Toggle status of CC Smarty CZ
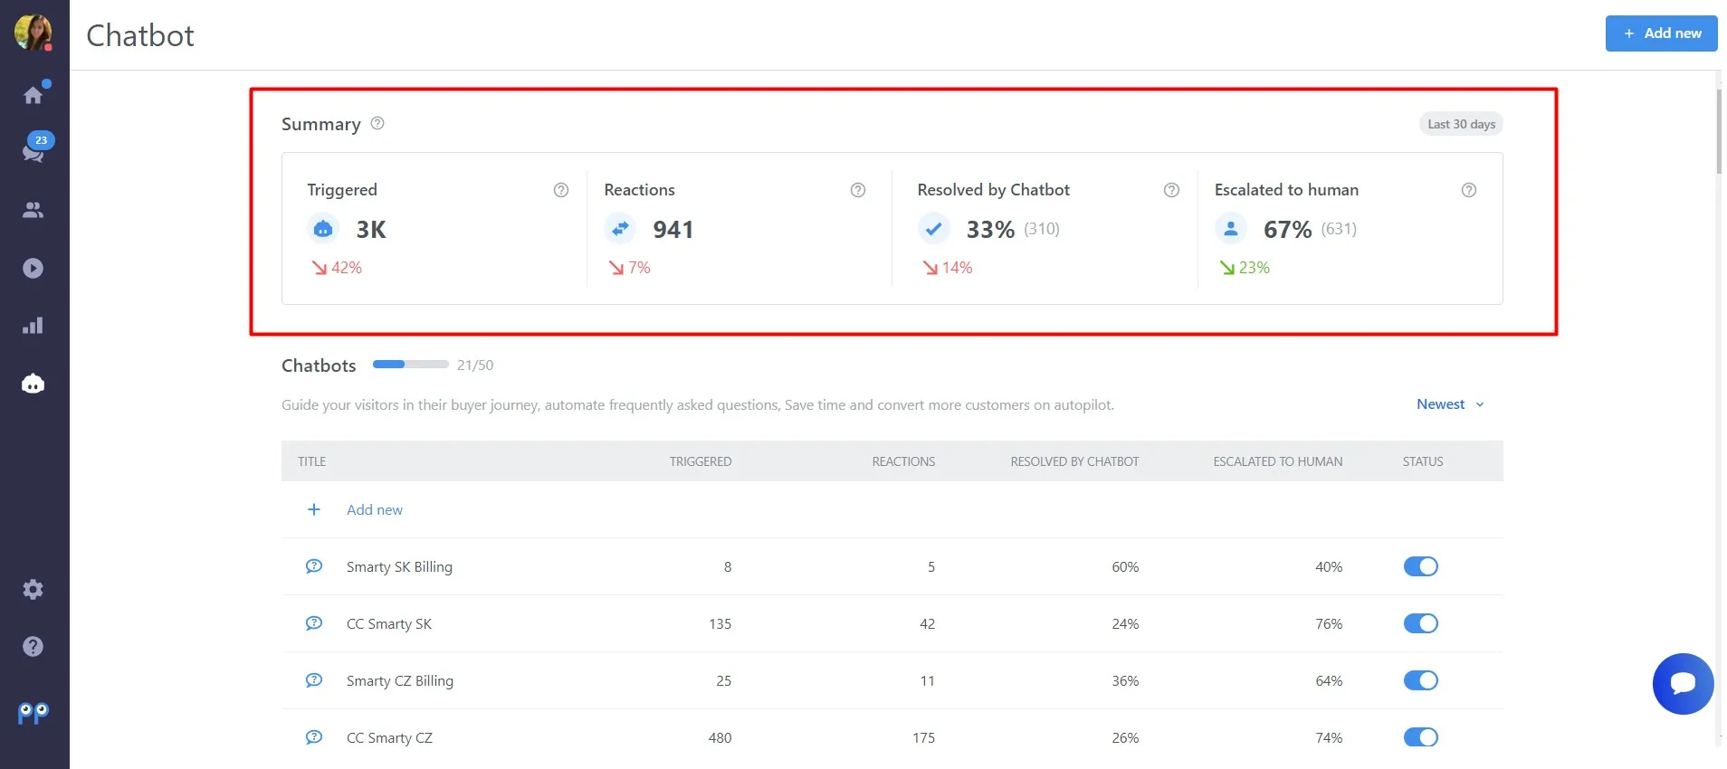 coord(1420,737)
